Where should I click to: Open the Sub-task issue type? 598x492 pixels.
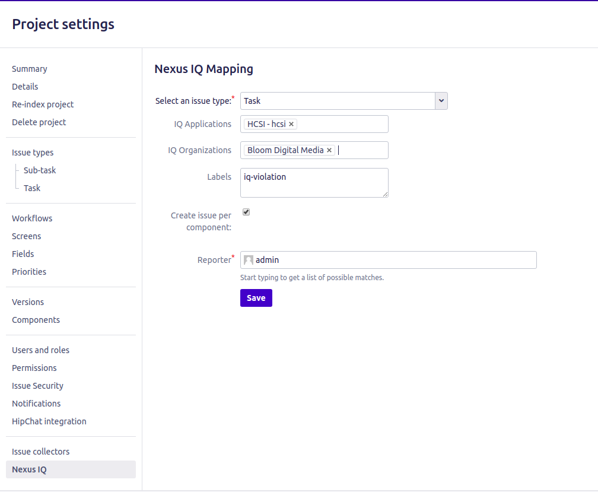[40, 170]
